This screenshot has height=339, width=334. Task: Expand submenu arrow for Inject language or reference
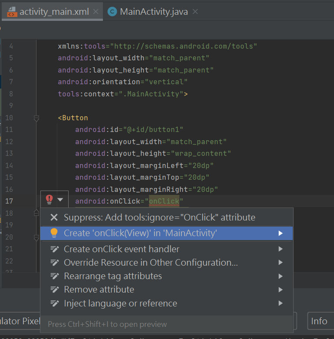coord(281,303)
